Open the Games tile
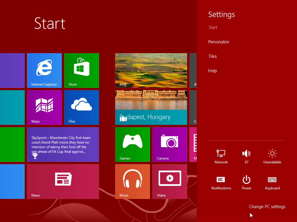The height and width of the screenshot is (222, 297). [x=132, y=145]
